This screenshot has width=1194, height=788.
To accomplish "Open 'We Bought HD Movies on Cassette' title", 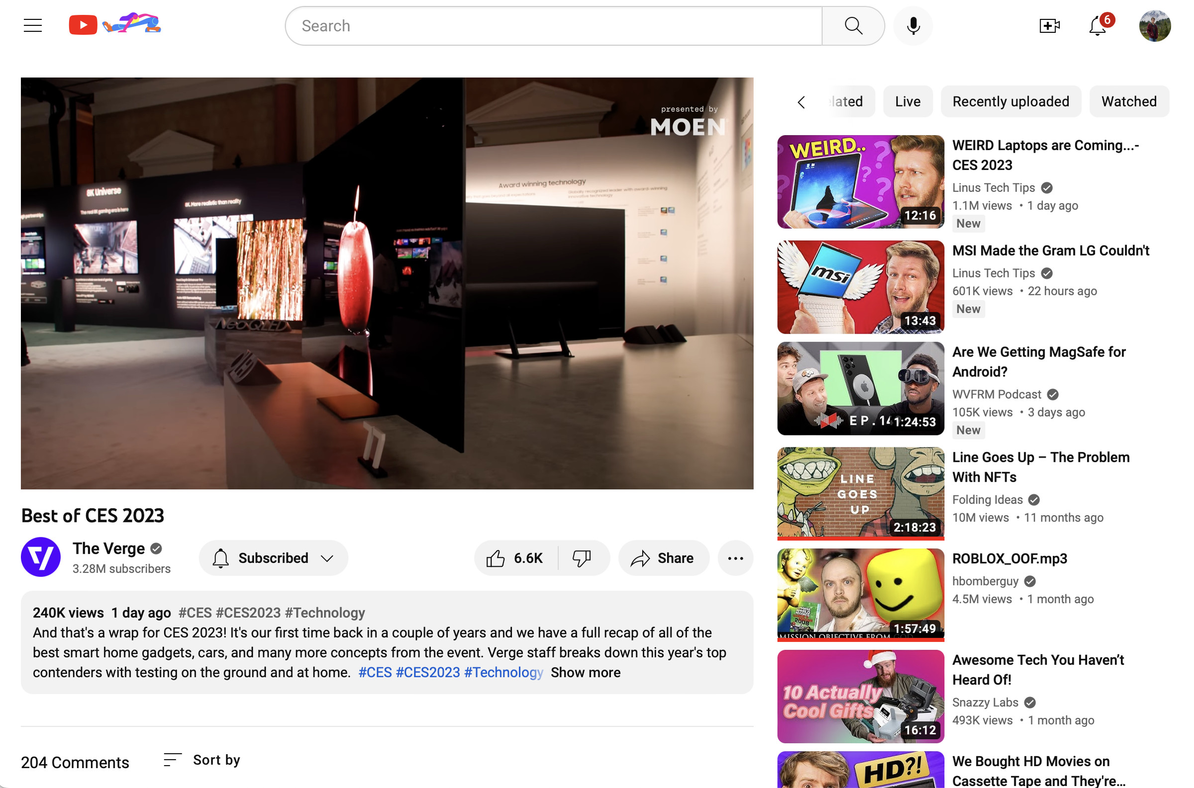I will 1039,771.
